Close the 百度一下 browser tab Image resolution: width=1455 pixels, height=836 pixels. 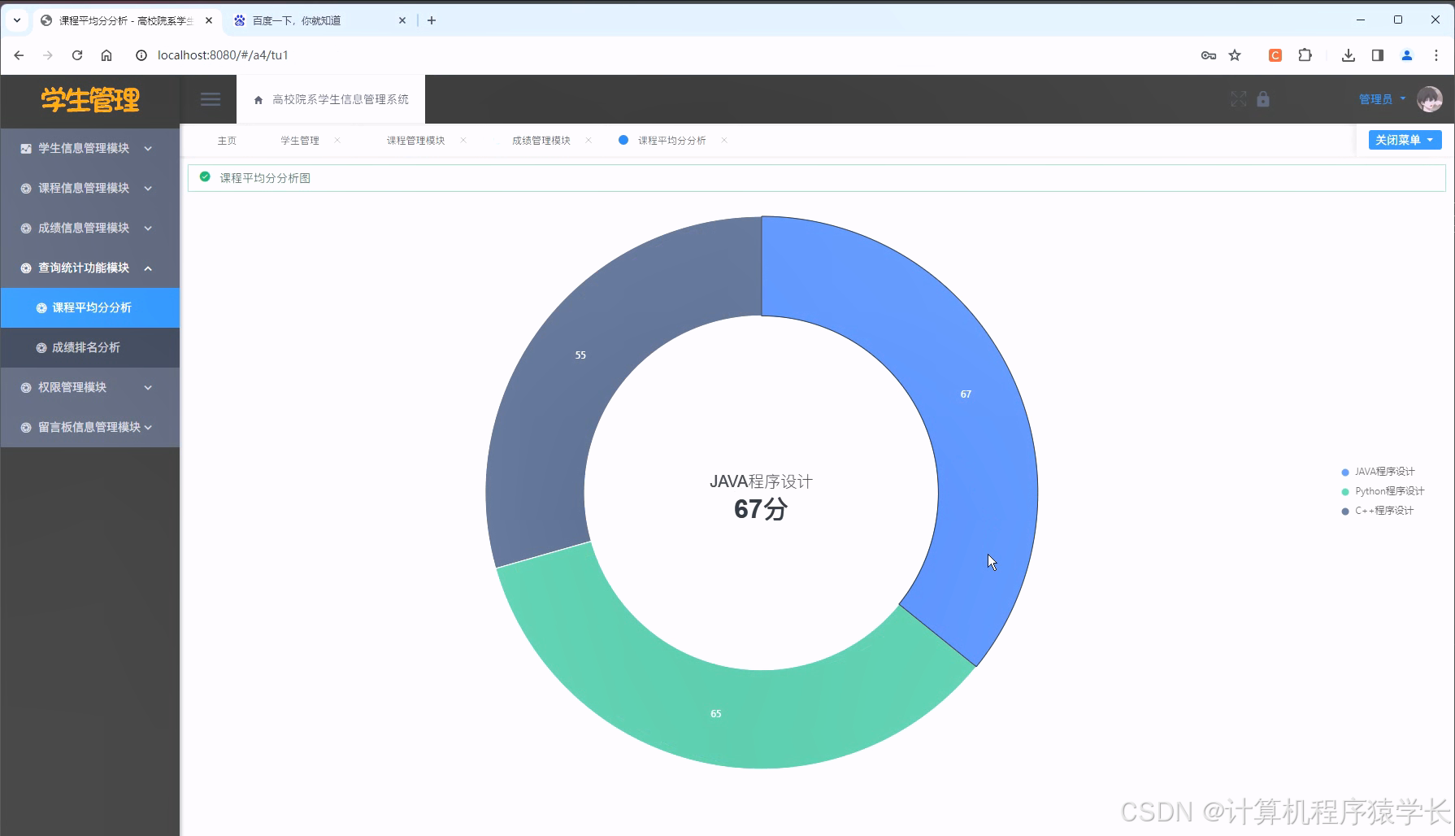(402, 20)
